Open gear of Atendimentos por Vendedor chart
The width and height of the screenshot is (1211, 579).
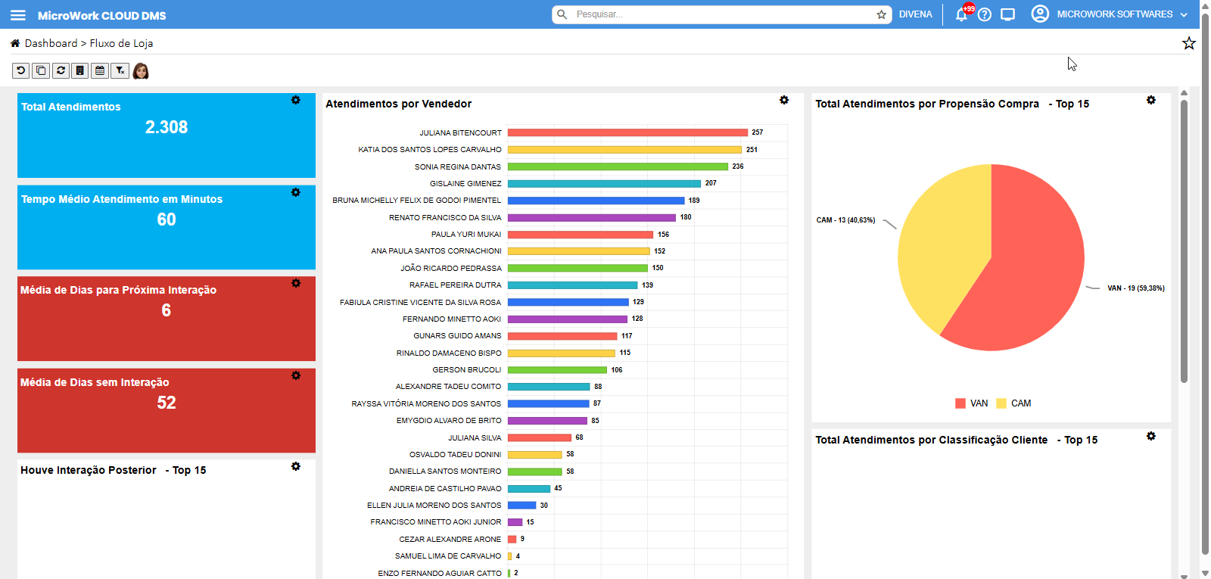784,100
